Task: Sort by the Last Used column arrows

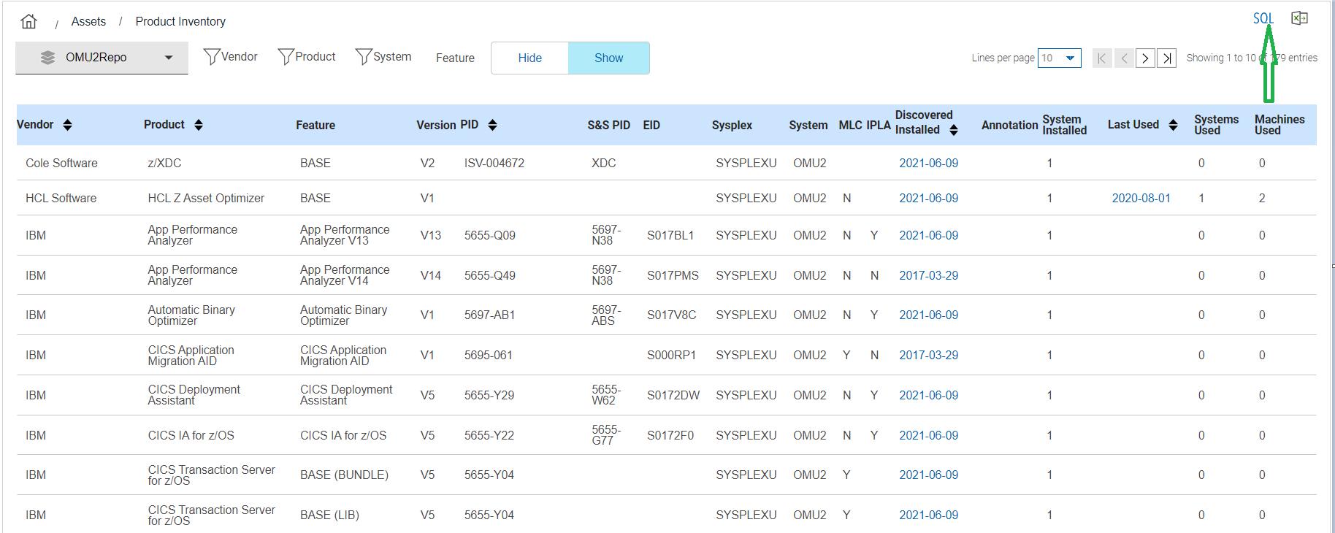Action: pos(1173,125)
